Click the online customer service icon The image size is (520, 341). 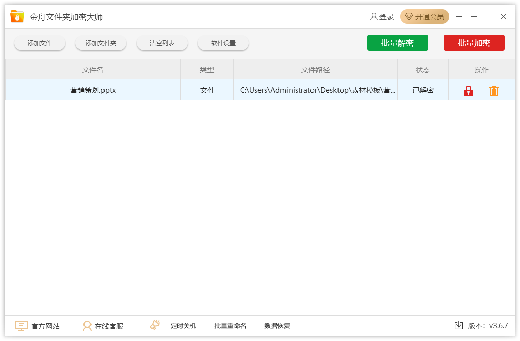(x=87, y=326)
